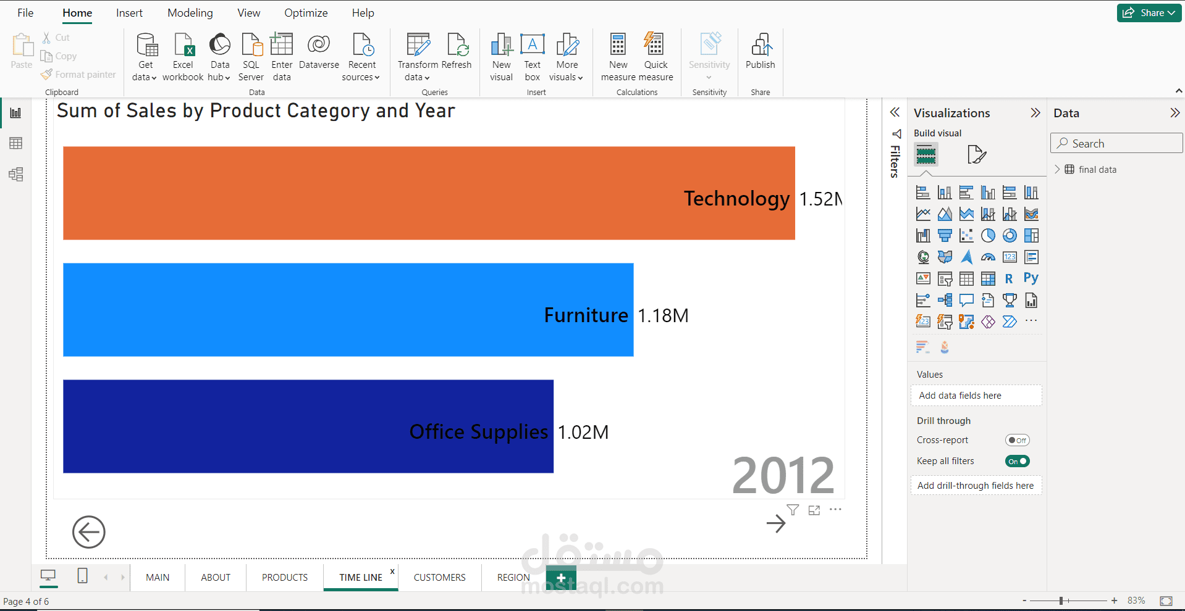Switch to Model view in left sidebar

click(16, 174)
